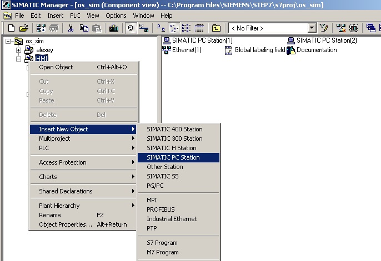Expand Insert New Object submenu

(x=83, y=129)
